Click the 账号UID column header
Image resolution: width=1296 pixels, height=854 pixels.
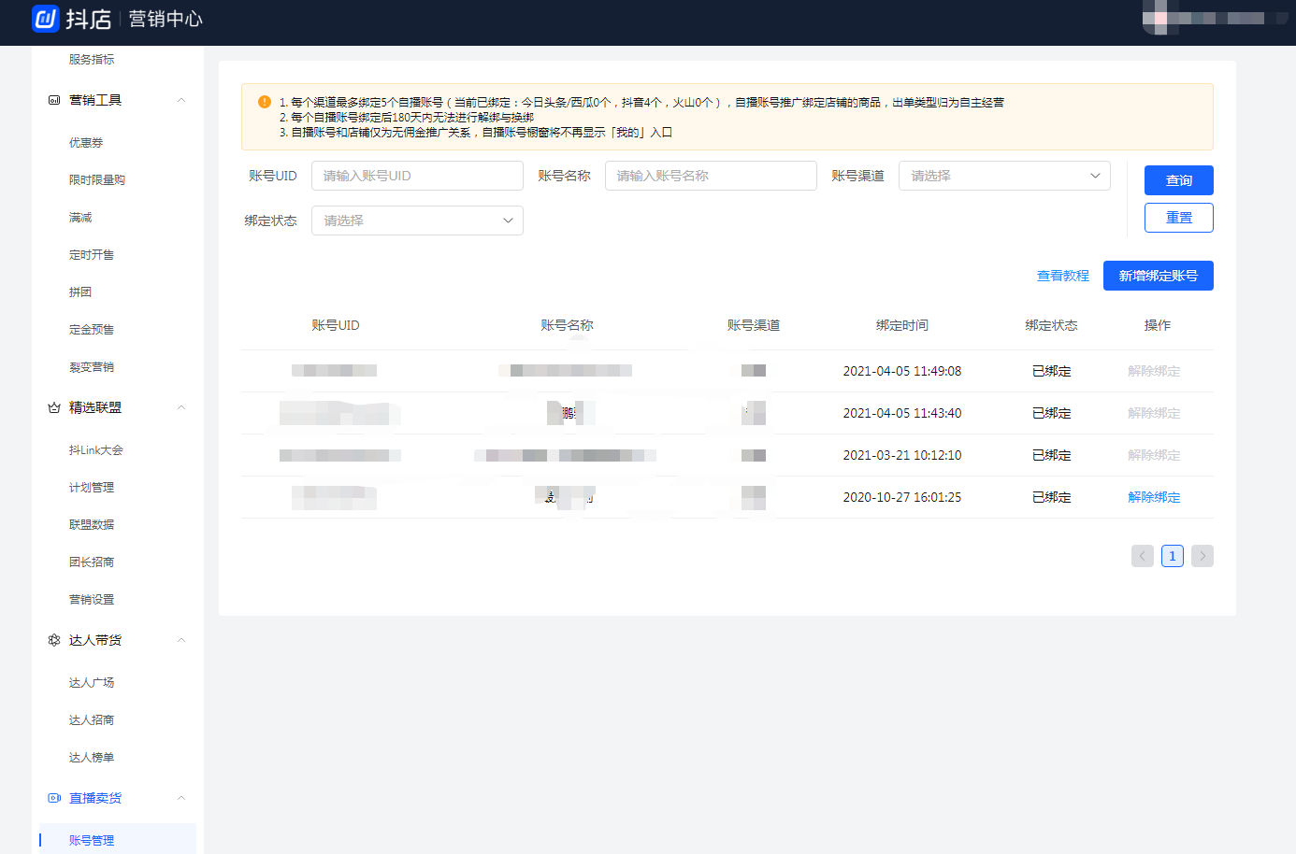click(x=336, y=325)
